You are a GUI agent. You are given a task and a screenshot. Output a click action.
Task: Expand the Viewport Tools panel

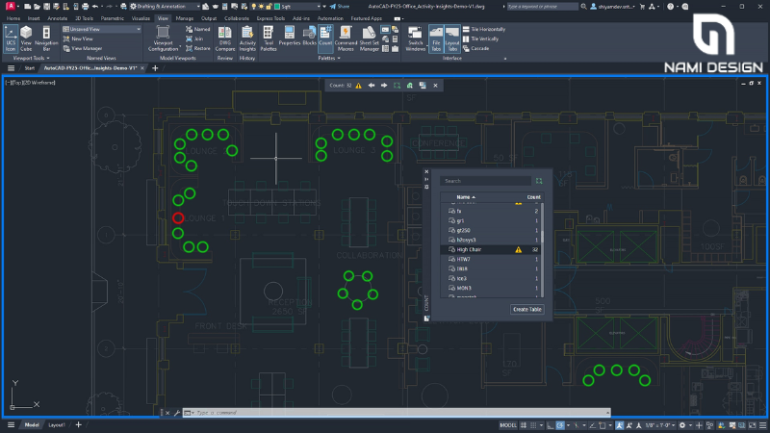point(32,58)
